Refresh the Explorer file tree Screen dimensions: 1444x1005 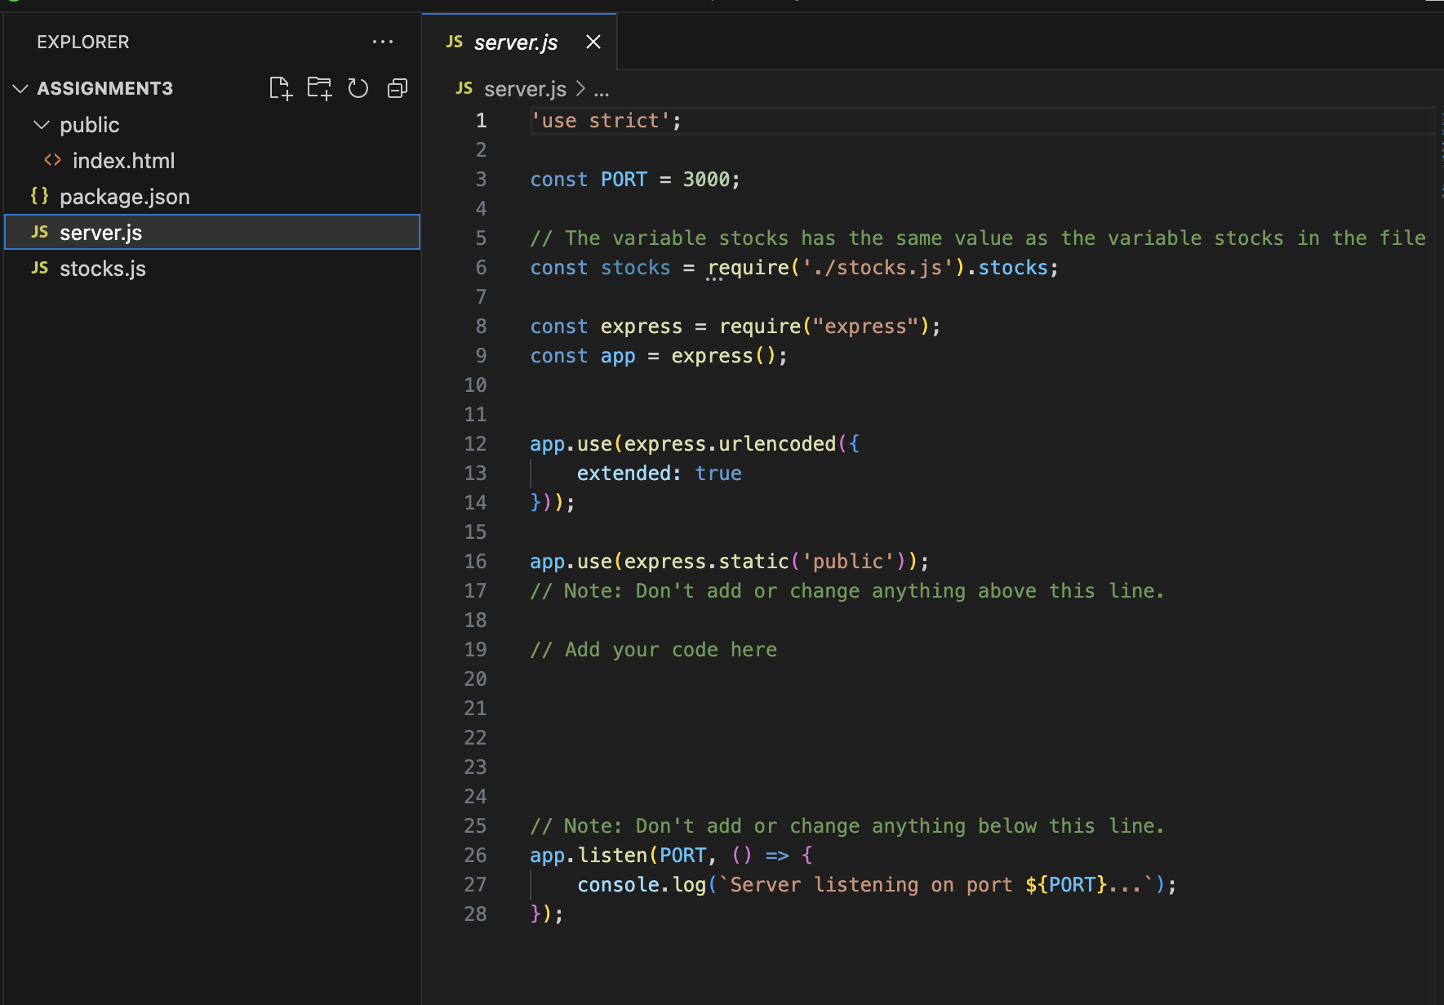click(x=358, y=87)
